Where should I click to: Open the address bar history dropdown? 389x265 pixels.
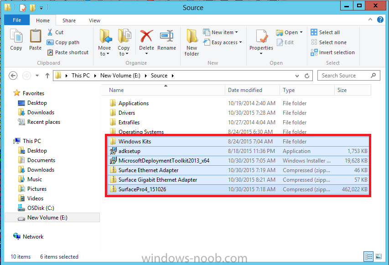point(297,76)
